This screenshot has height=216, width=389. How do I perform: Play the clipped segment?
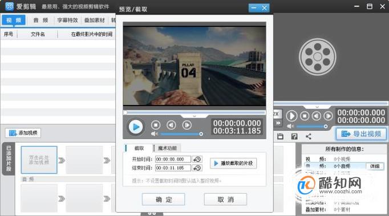click(x=233, y=164)
